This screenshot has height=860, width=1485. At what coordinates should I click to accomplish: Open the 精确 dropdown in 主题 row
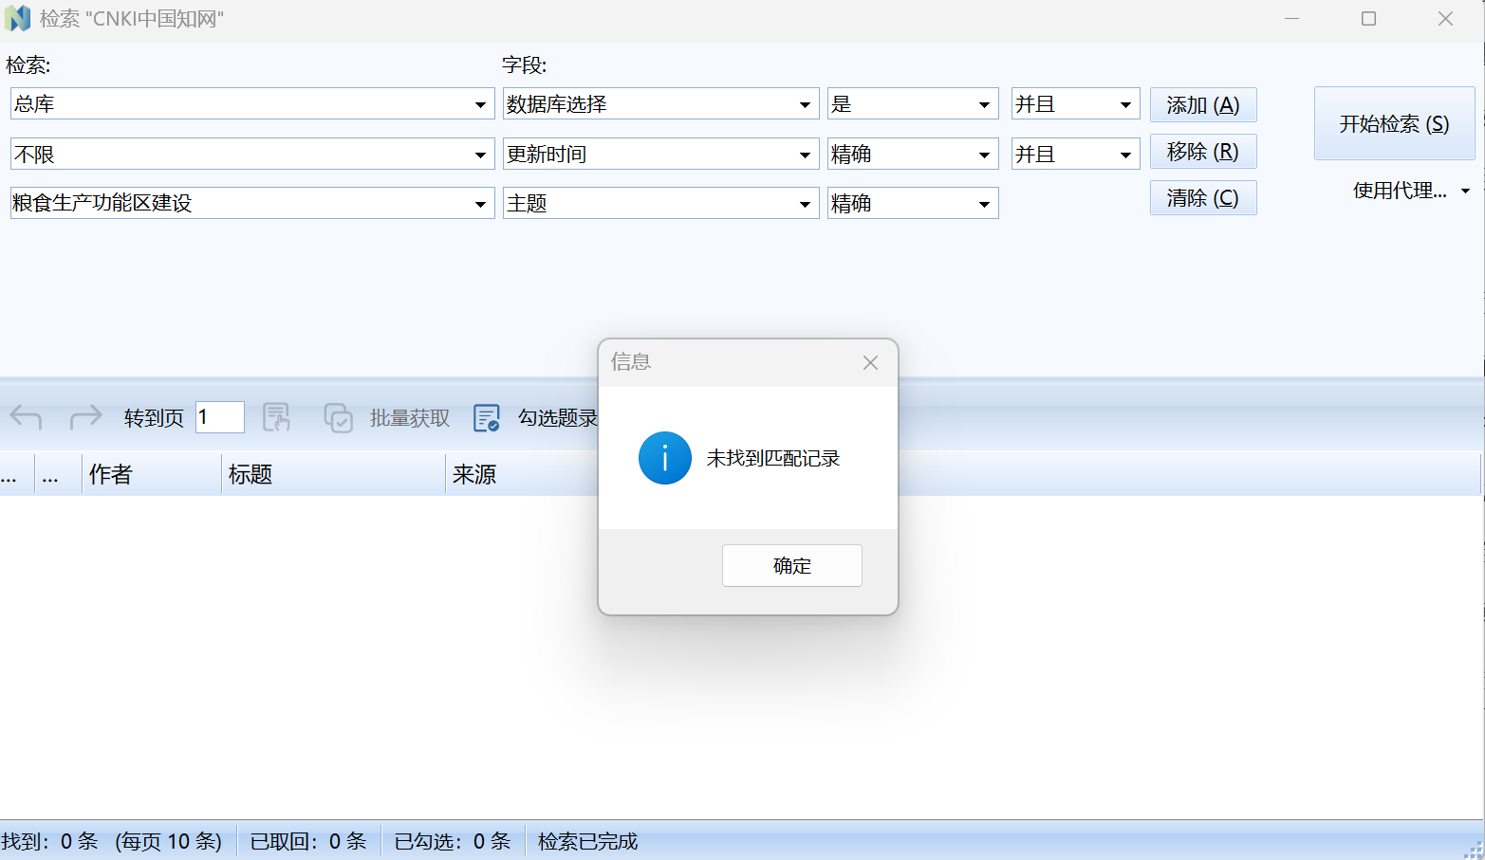click(x=984, y=203)
